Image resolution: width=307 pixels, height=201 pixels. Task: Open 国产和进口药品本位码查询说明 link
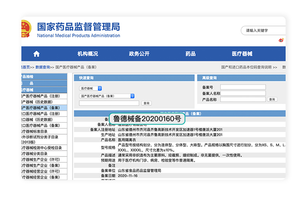click(246, 67)
